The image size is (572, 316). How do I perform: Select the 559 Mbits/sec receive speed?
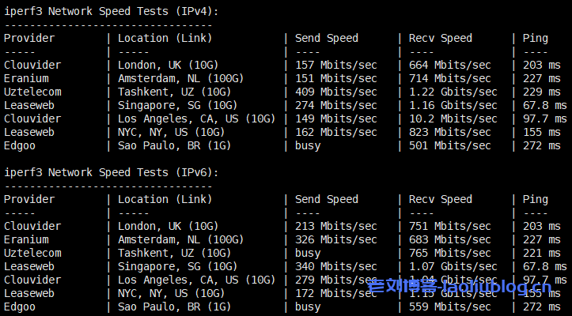click(x=449, y=307)
